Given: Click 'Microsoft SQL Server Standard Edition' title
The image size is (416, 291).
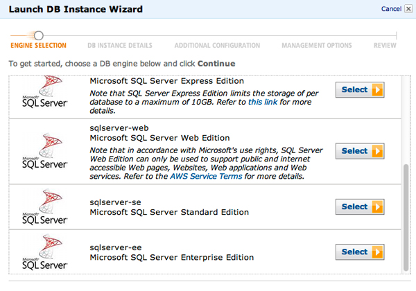Looking at the screenshot, I should [169, 212].
